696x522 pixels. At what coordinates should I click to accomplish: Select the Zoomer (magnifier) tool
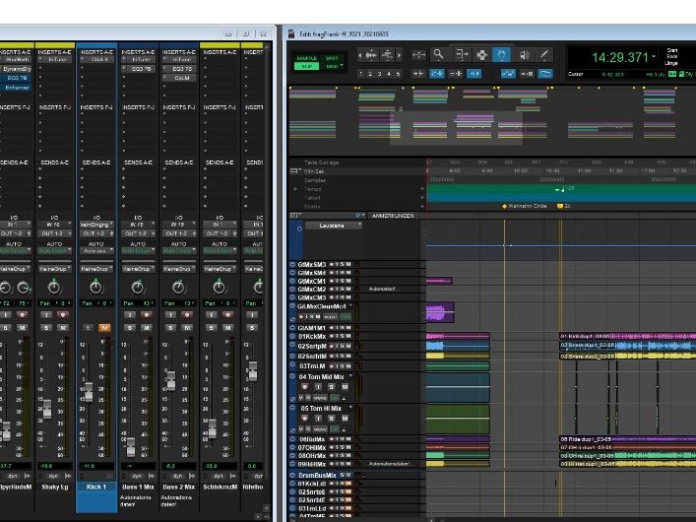(x=438, y=55)
